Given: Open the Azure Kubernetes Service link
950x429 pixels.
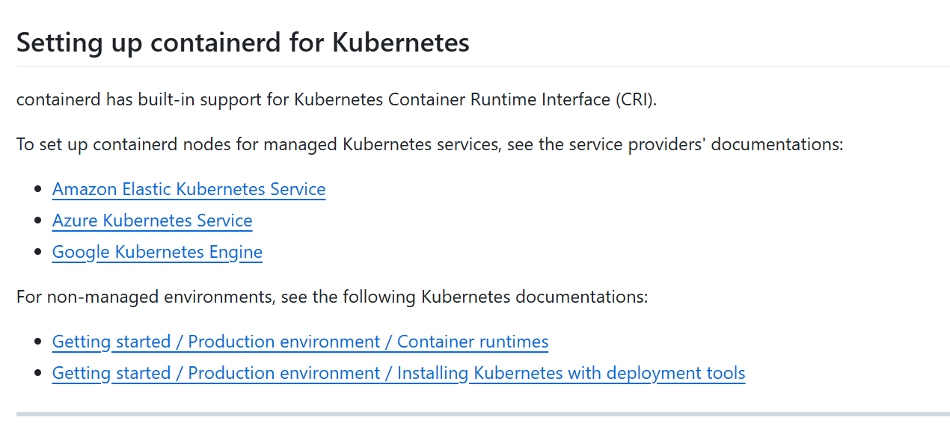Looking at the screenshot, I should click(x=152, y=220).
